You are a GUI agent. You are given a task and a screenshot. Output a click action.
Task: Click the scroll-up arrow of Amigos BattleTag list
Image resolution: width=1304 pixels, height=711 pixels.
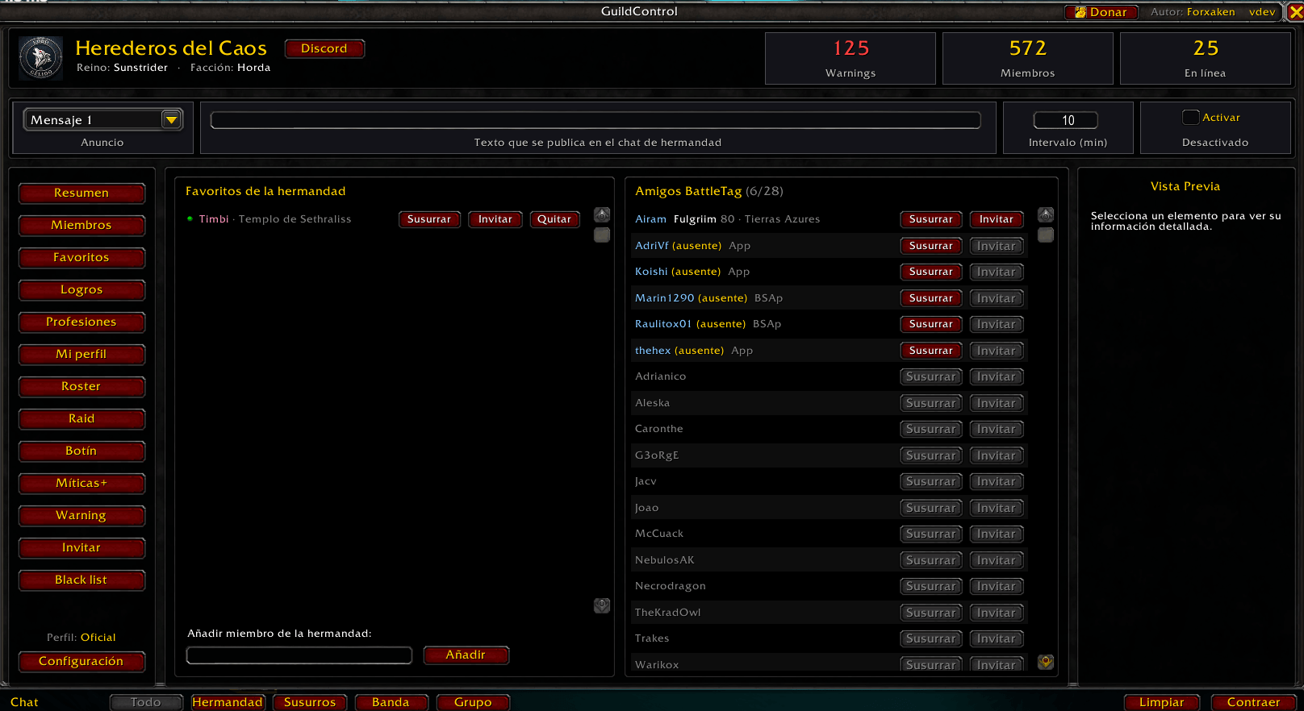click(x=1046, y=215)
